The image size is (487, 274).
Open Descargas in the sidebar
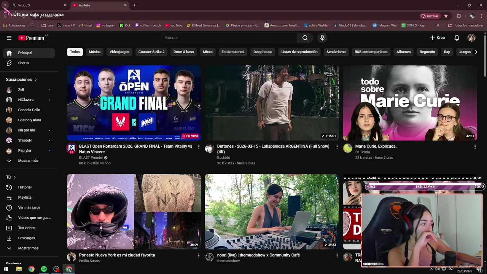click(29, 238)
